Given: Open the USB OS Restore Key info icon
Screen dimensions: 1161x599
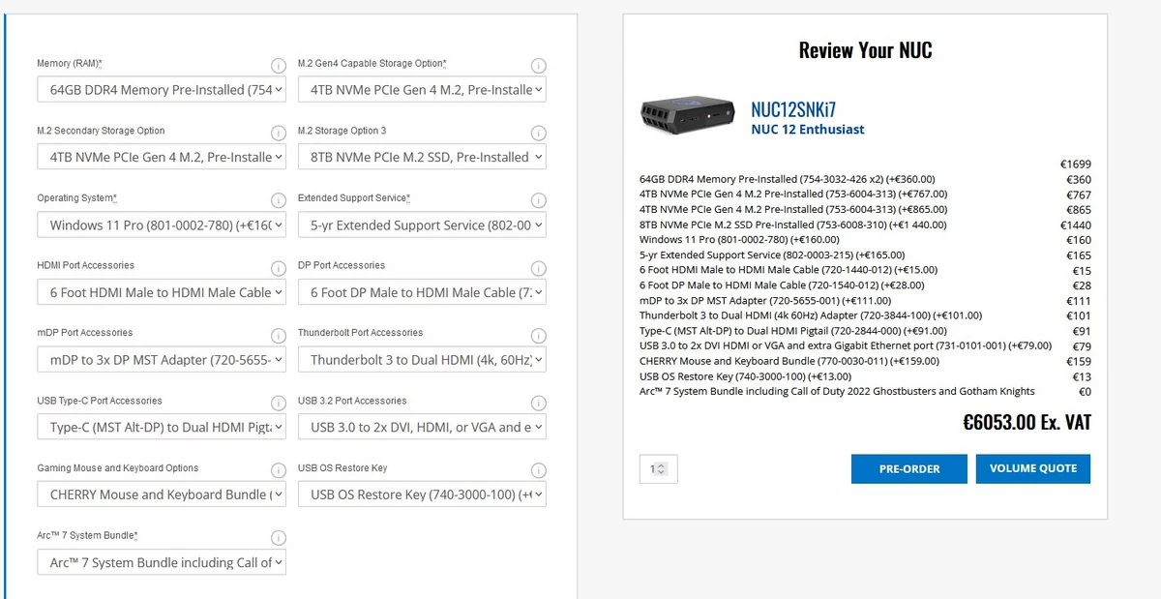Looking at the screenshot, I should click(539, 471).
